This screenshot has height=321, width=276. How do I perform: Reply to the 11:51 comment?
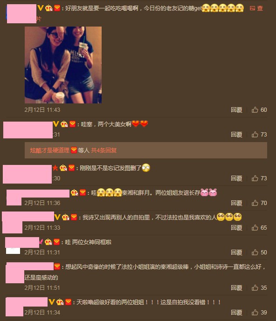[236, 288]
